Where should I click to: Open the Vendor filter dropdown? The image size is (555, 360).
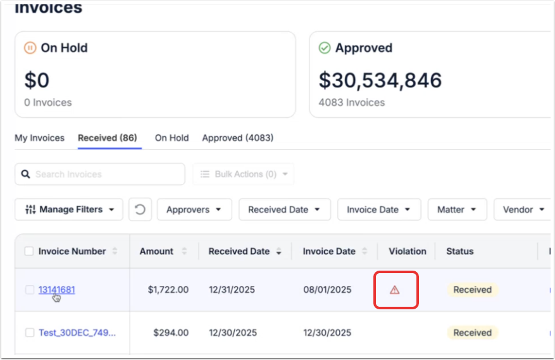coord(523,209)
